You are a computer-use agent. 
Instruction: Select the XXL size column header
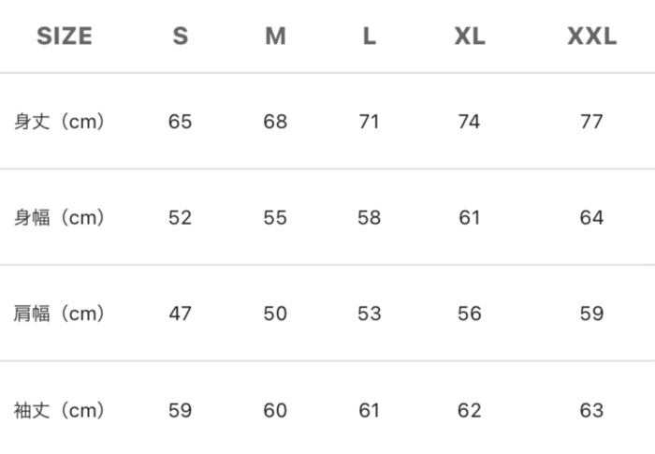pos(591,37)
